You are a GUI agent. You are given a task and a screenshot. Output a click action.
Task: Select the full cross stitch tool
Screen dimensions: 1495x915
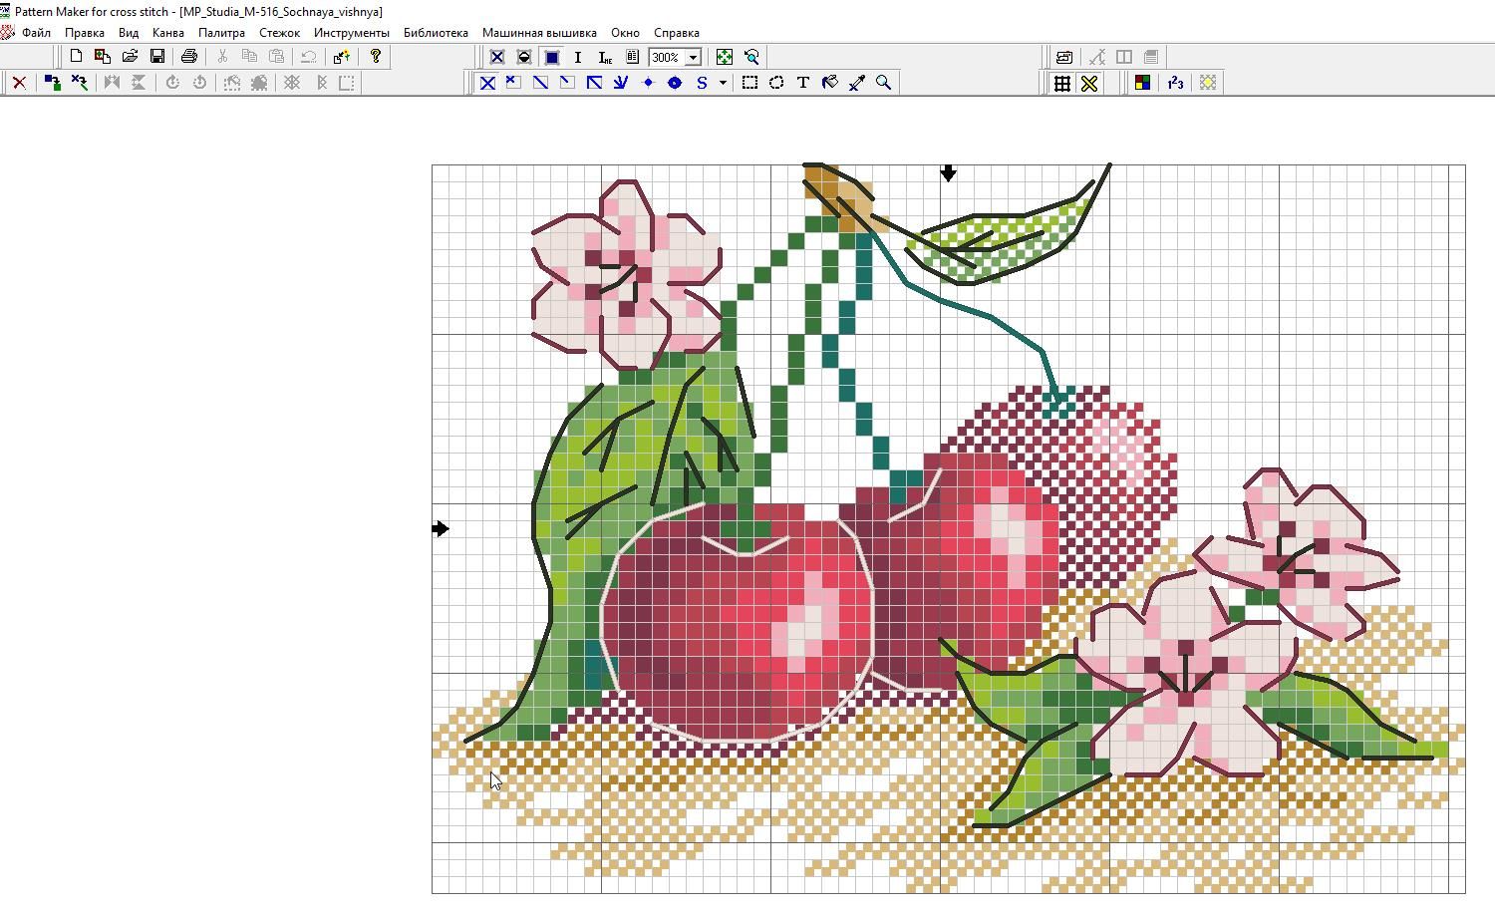[x=487, y=83]
